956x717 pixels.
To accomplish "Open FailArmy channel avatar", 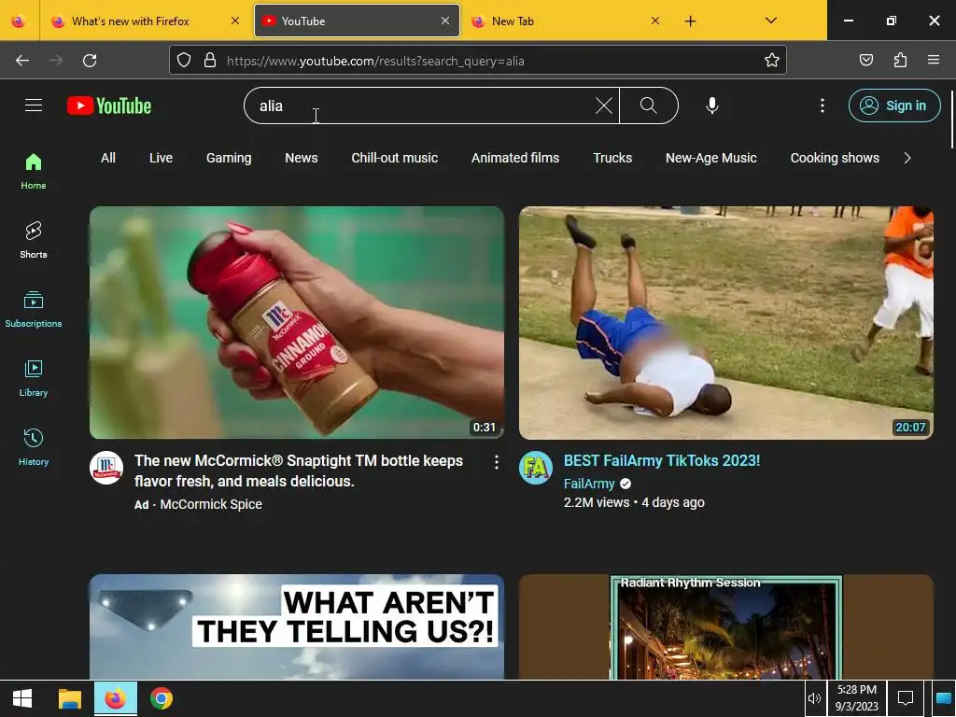I will pyautogui.click(x=536, y=469).
